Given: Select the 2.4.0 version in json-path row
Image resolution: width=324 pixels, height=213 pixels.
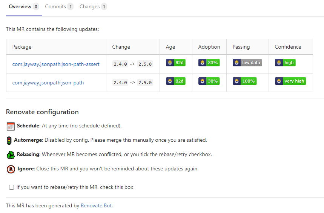Looking at the screenshot, I should click(120, 83).
